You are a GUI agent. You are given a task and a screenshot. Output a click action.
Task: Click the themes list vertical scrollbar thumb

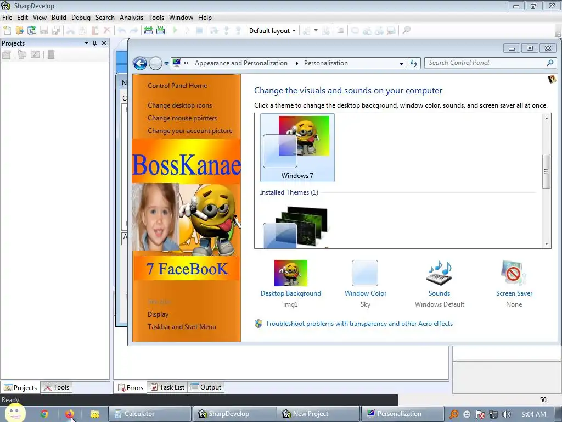pyautogui.click(x=546, y=171)
